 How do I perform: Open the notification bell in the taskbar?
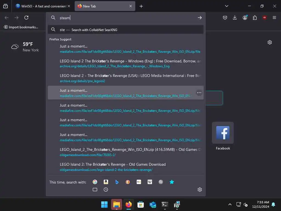click(x=274, y=204)
